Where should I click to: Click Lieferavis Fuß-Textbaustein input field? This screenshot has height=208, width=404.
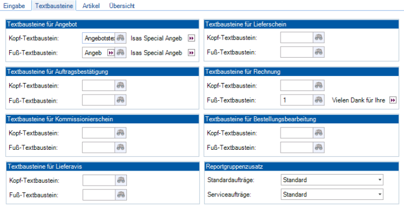coord(99,195)
